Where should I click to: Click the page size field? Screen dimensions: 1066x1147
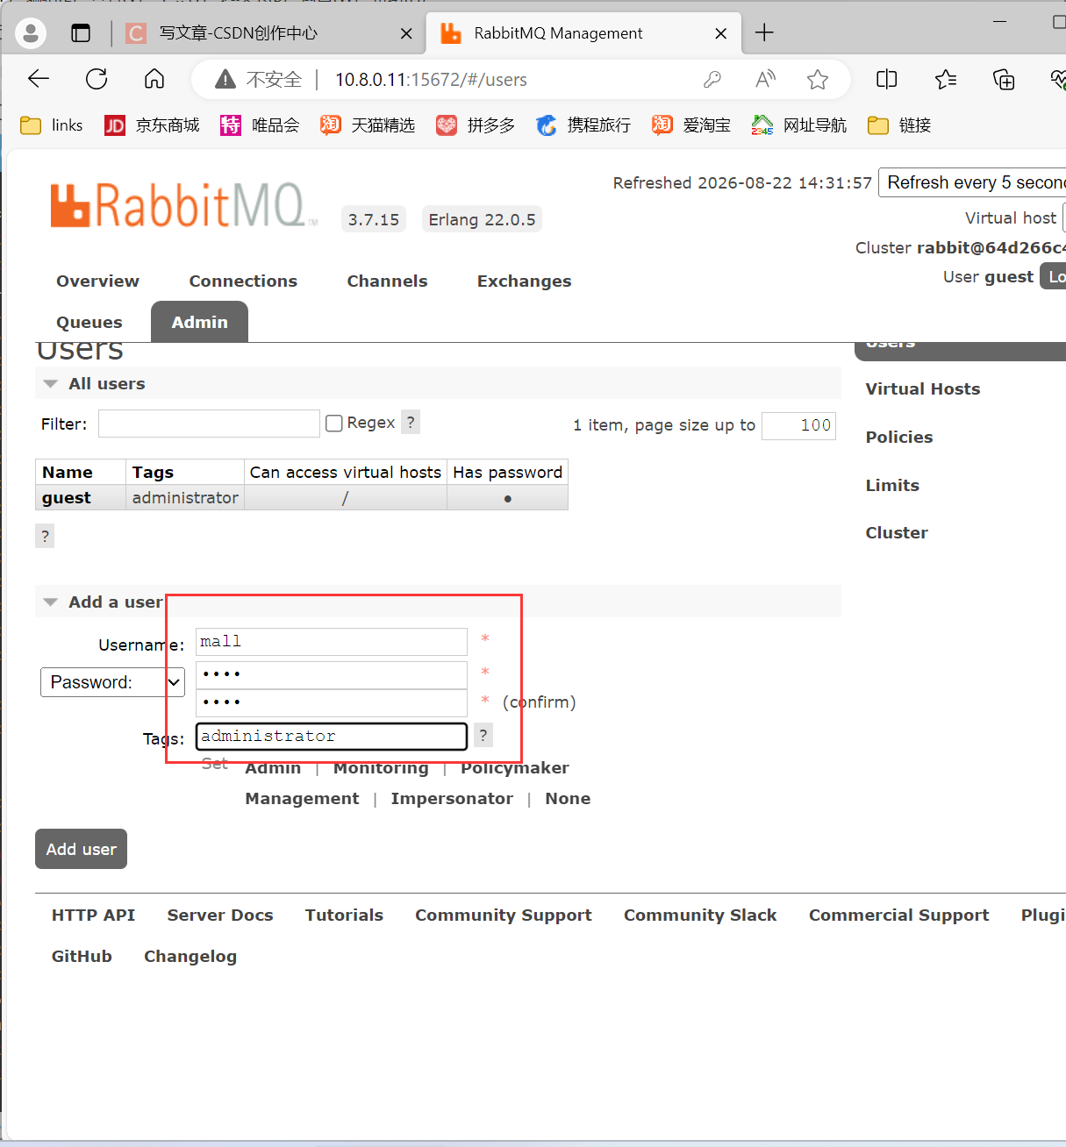pyautogui.click(x=799, y=425)
